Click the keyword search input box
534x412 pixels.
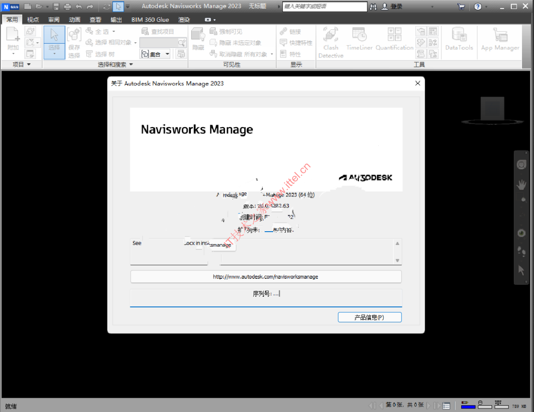(325, 7)
